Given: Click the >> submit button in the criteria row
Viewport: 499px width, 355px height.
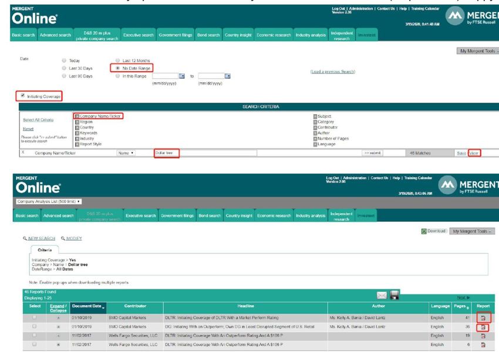Looking at the screenshot, I should click(x=373, y=153).
